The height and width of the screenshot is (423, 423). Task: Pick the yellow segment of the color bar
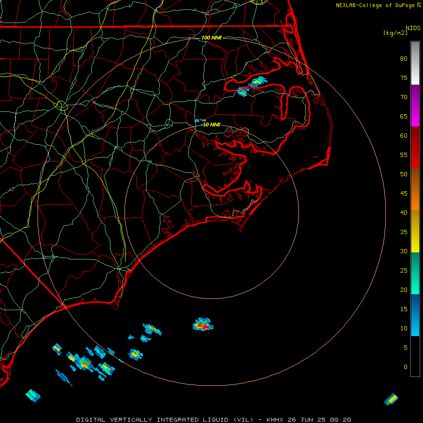click(x=415, y=231)
